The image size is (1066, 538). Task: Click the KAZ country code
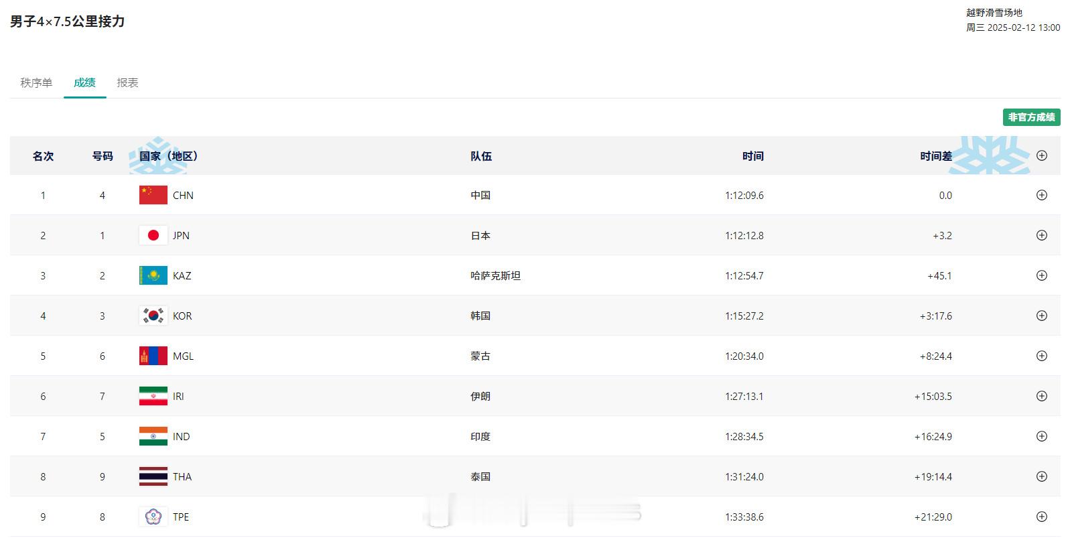182,276
